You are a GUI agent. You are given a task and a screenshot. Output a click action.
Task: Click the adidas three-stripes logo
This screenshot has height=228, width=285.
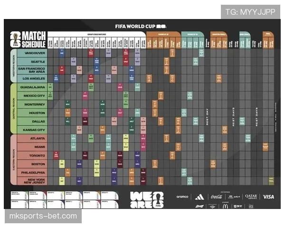click(x=199, y=197)
